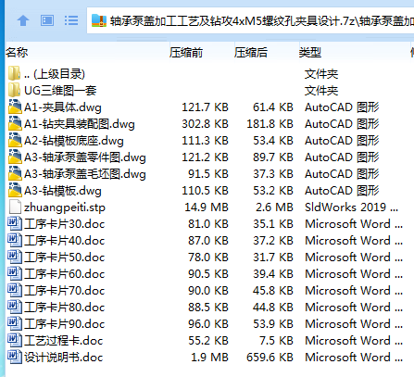Click the Word icon of 工序卡片90.doc

(x=15, y=323)
